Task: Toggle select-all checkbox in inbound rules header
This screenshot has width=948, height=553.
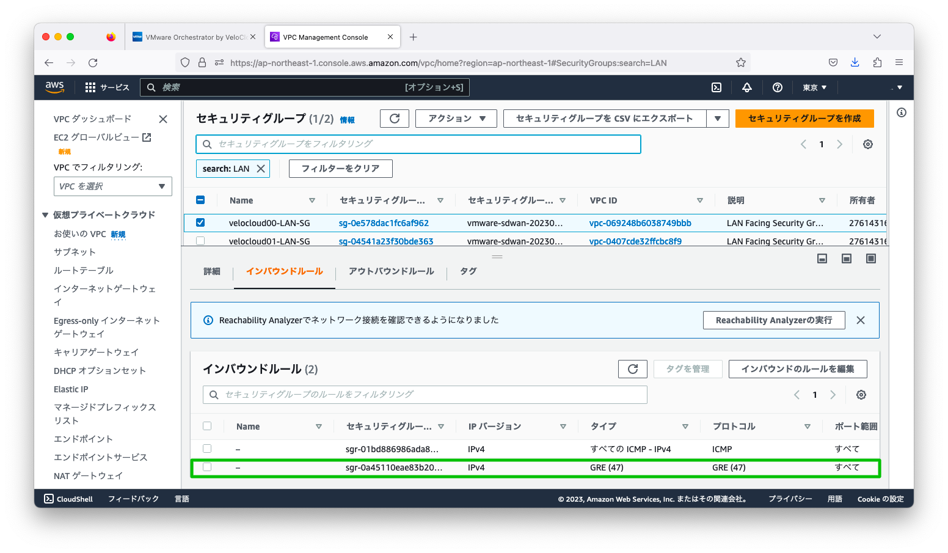Action: point(207,426)
